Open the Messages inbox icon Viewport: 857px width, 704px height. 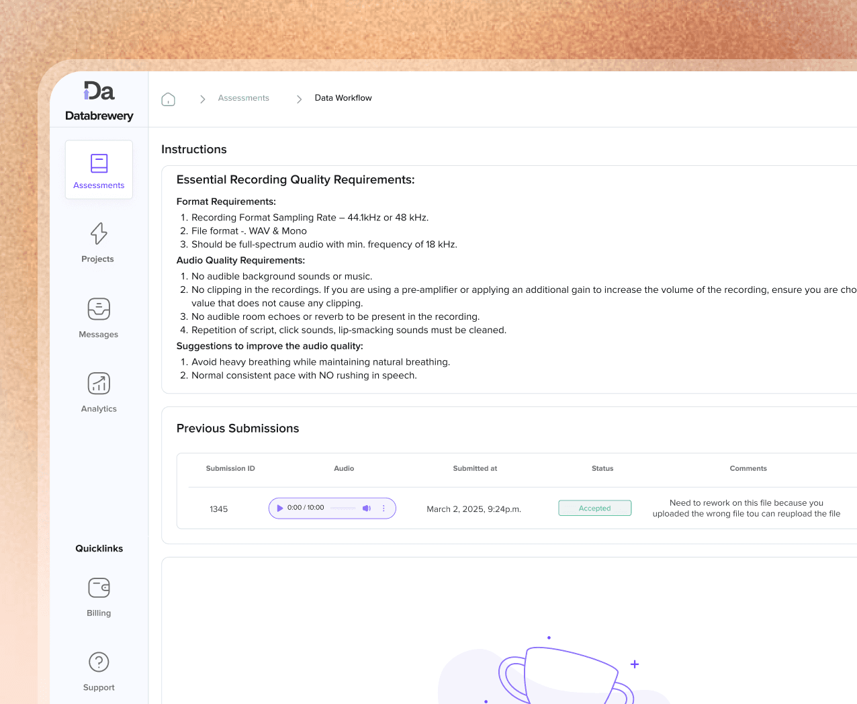tap(99, 309)
